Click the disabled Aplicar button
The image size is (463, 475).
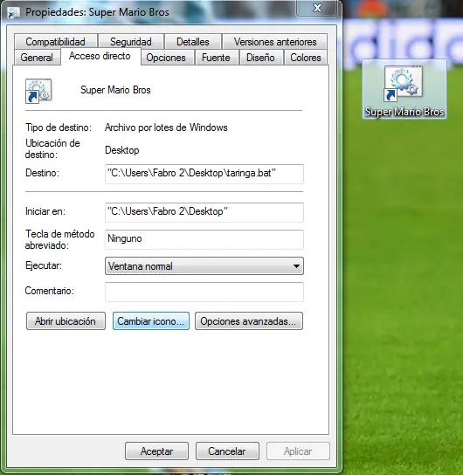(298, 451)
